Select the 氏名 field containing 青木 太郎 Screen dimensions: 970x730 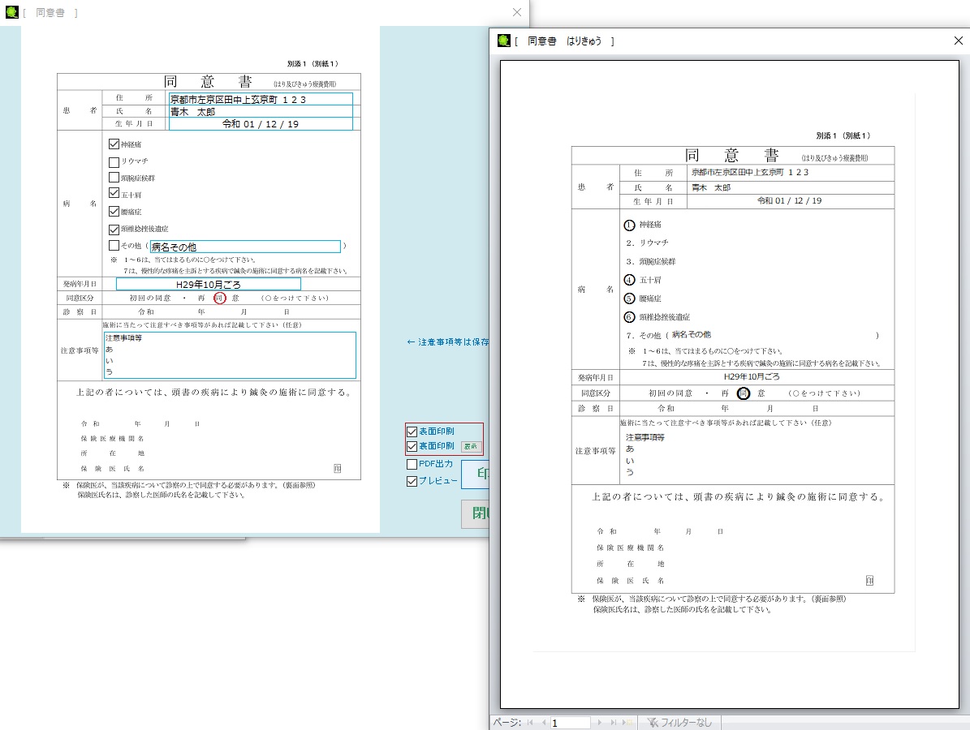click(x=261, y=111)
